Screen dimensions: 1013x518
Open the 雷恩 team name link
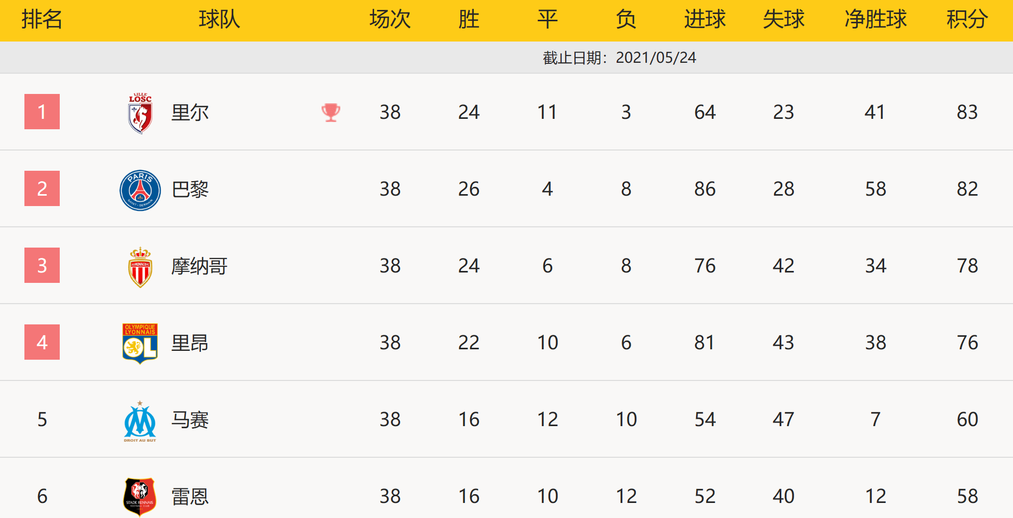coord(190,496)
